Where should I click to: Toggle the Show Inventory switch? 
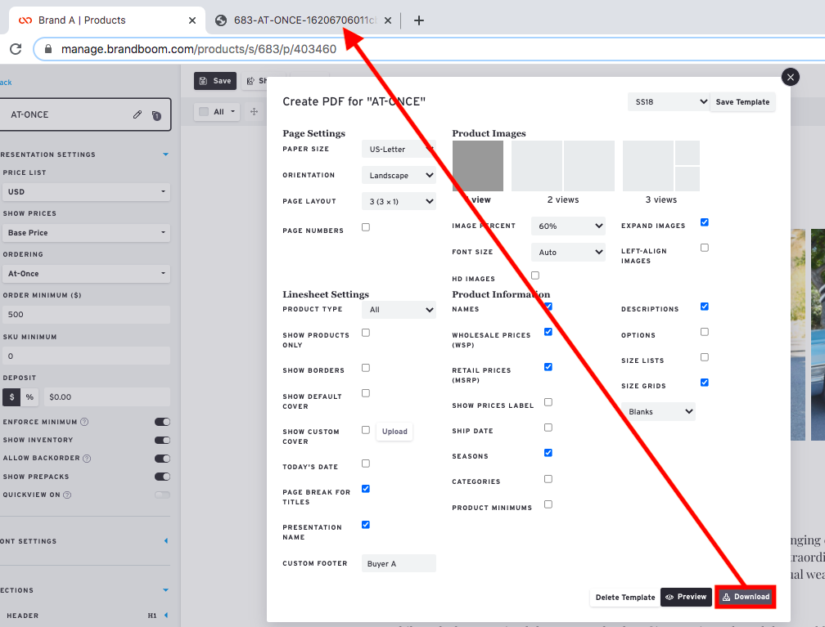(162, 441)
